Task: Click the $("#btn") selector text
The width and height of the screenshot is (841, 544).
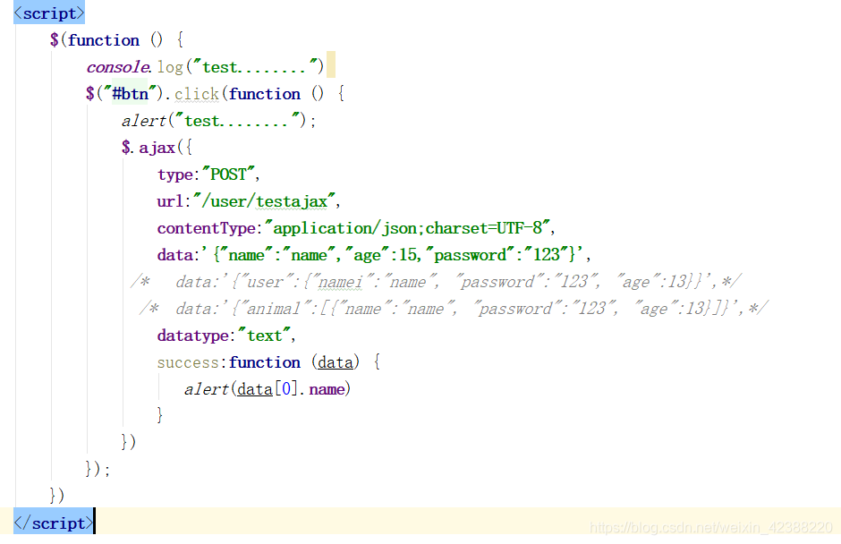Action: (123, 94)
